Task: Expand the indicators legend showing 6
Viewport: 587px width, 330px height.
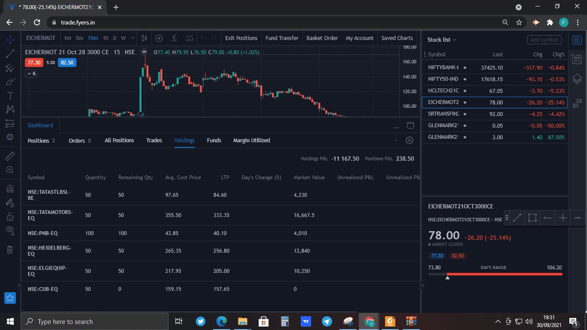Action: [31, 73]
